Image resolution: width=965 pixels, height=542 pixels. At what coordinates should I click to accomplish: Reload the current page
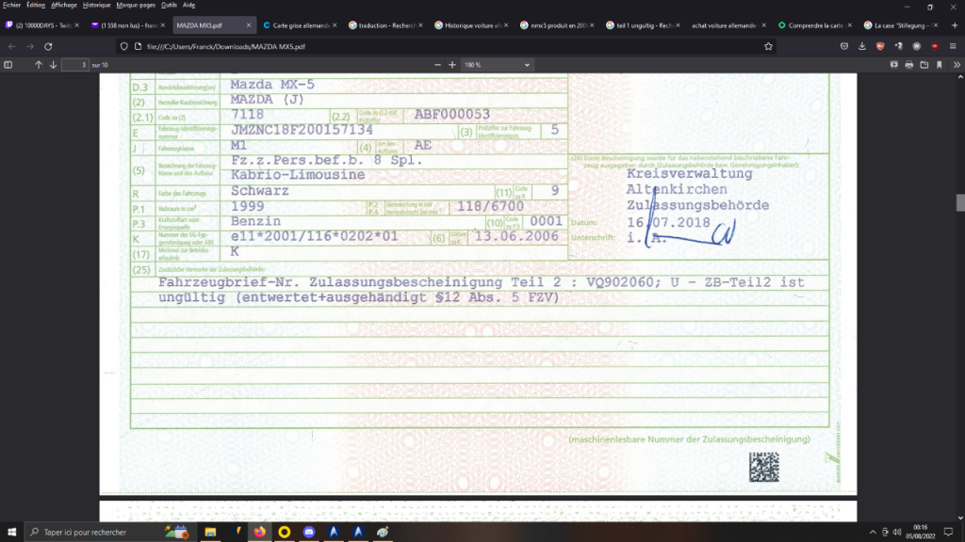click(x=48, y=46)
